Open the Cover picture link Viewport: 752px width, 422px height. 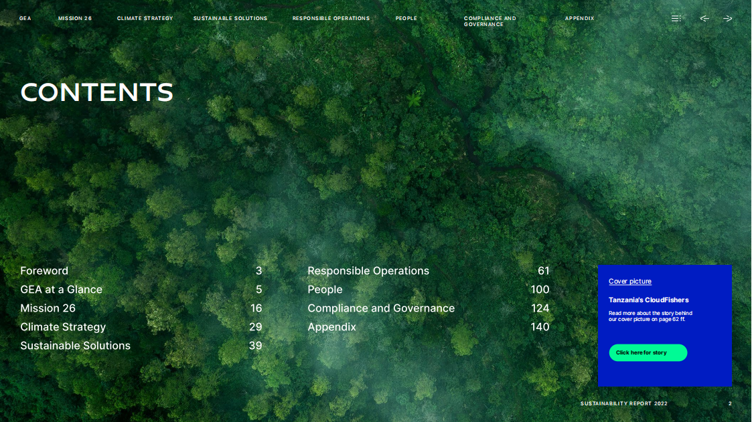tap(629, 282)
